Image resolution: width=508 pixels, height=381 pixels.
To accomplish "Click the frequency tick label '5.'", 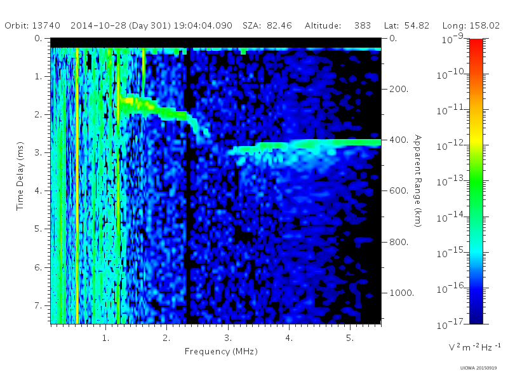I will (x=350, y=338).
